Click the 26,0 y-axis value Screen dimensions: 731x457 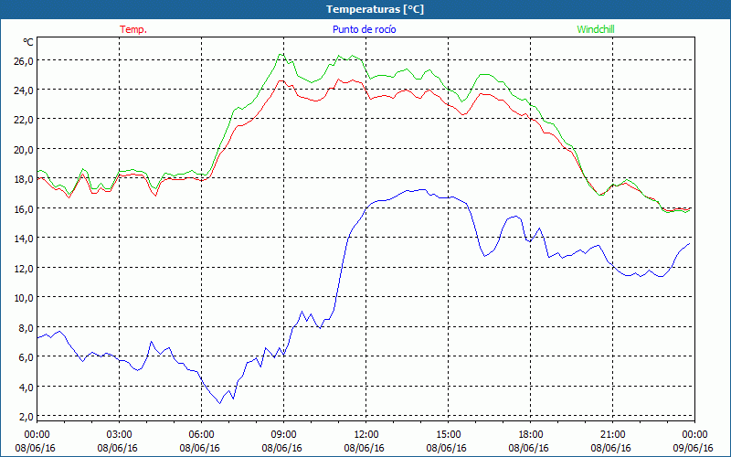click(24, 61)
